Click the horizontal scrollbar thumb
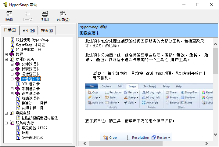This screenshot has height=147, width=219. (x=126, y=143)
